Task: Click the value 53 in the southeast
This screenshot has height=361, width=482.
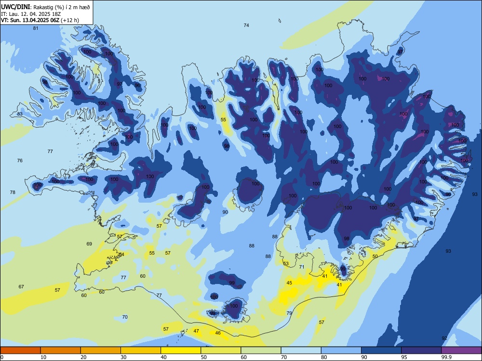Action: 286,264
